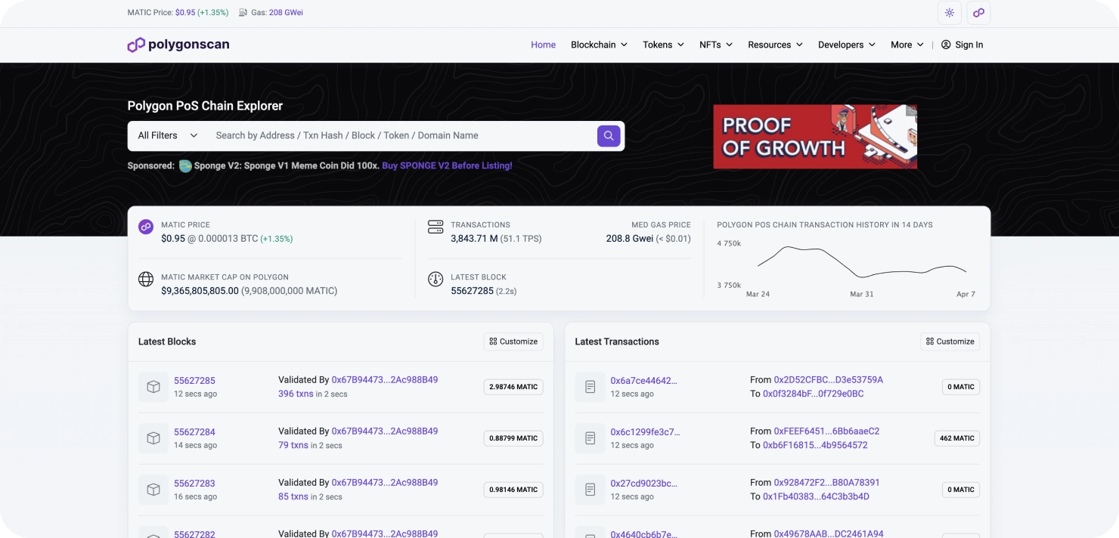Click the cube icon for block 55627284

pyautogui.click(x=153, y=438)
